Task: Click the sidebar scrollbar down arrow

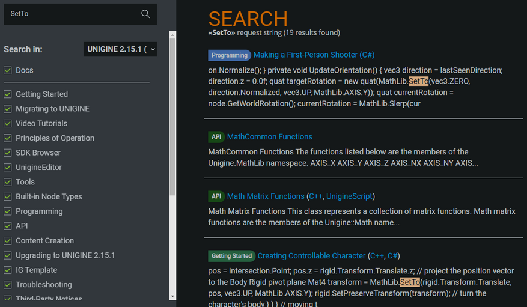Action: tap(172, 297)
